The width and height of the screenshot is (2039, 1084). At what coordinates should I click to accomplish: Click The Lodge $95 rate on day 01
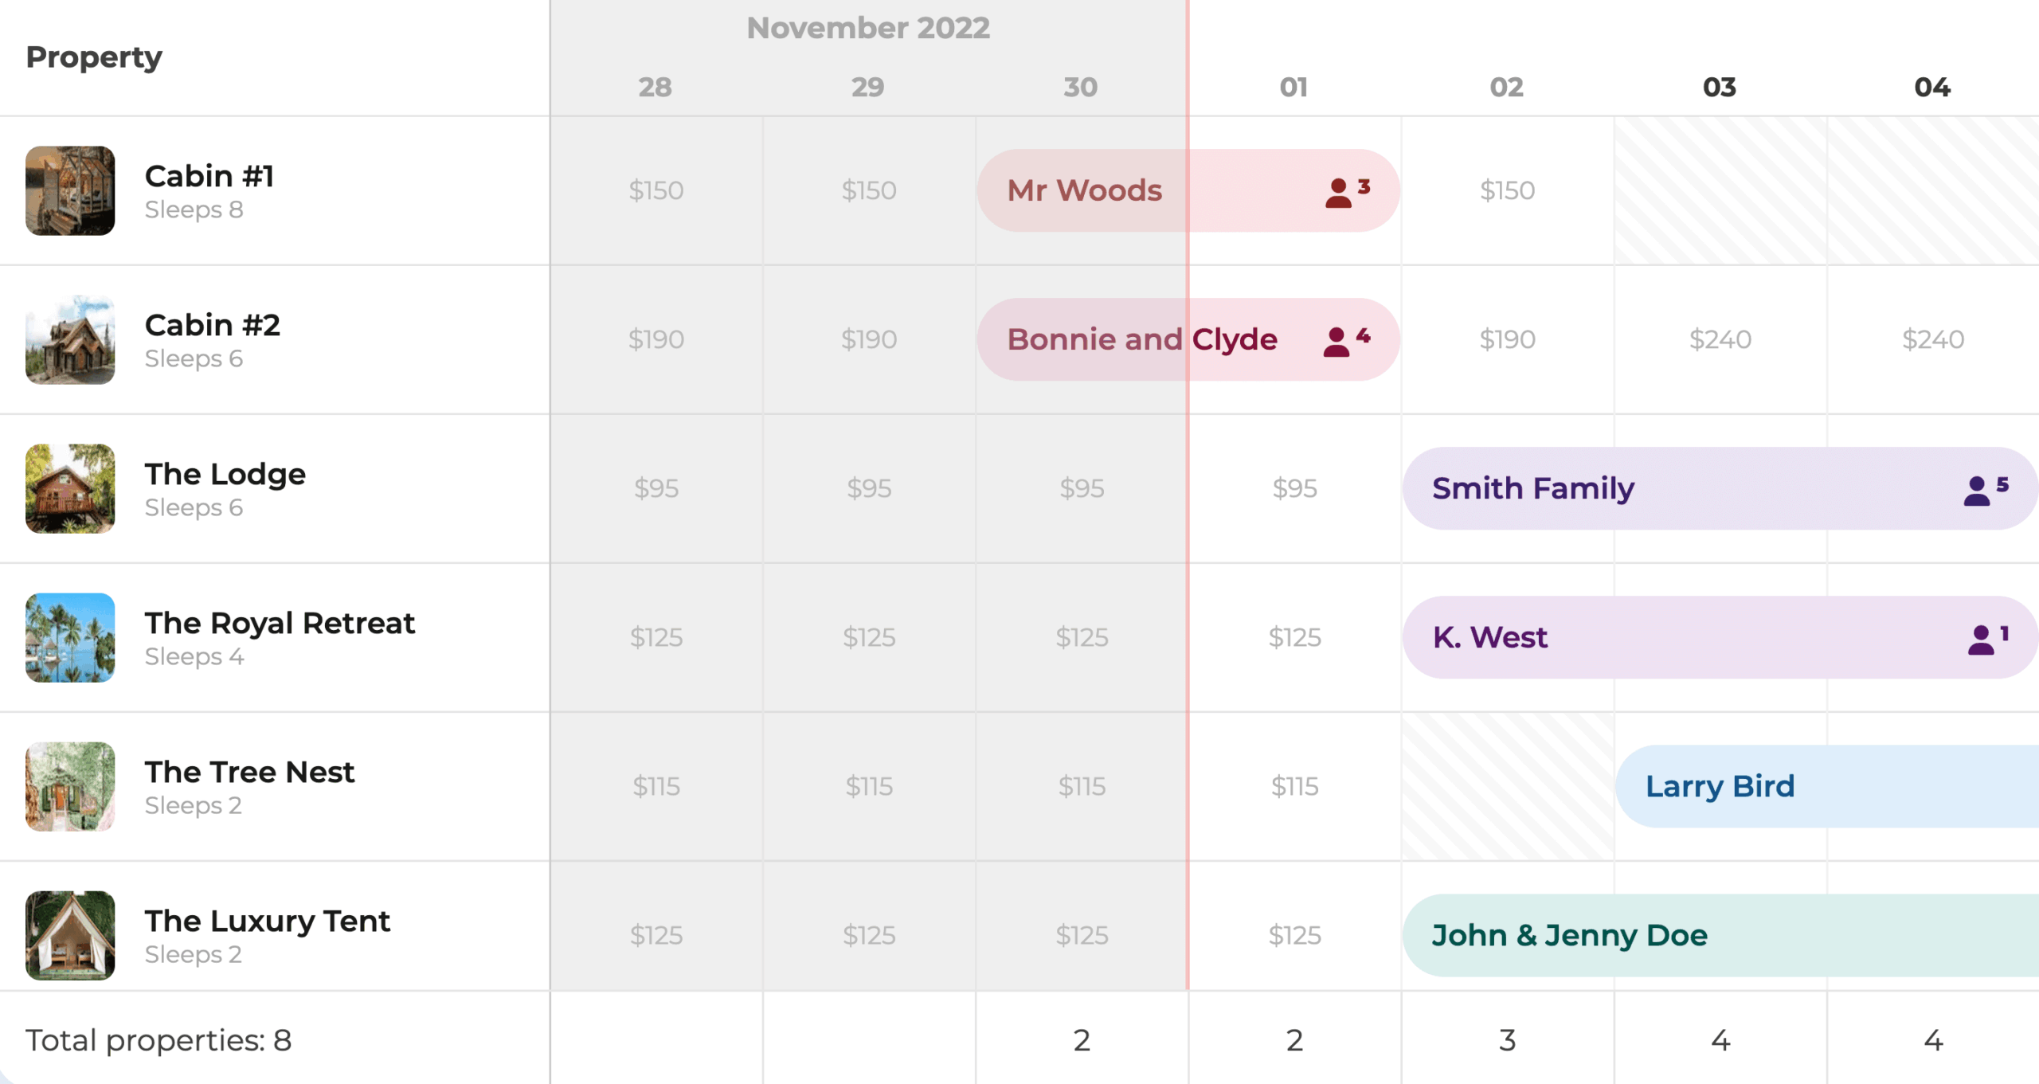pos(1294,488)
